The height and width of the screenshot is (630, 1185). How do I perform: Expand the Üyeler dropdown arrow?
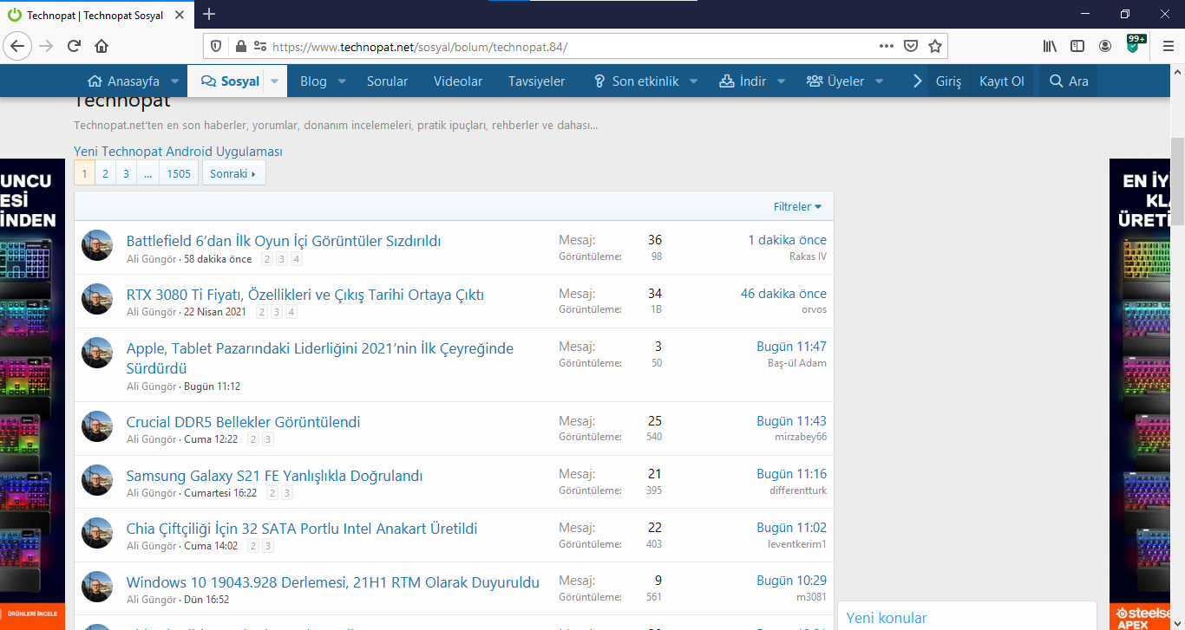tap(879, 81)
